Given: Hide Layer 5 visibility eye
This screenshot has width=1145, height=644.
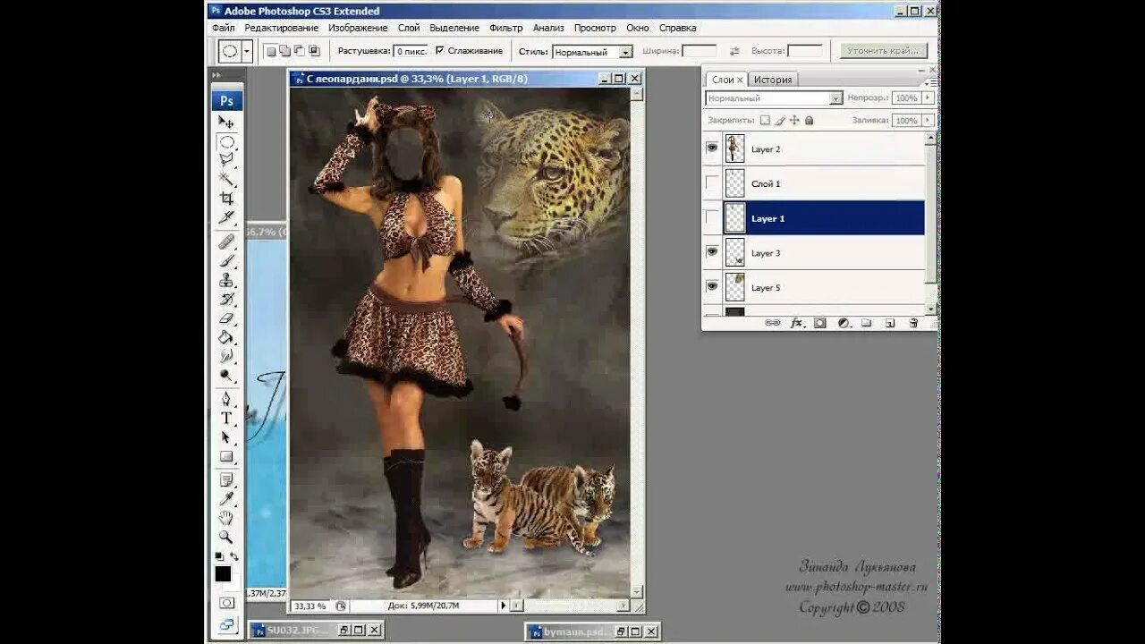Looking at the screenshot, I should tap(712, 287).
